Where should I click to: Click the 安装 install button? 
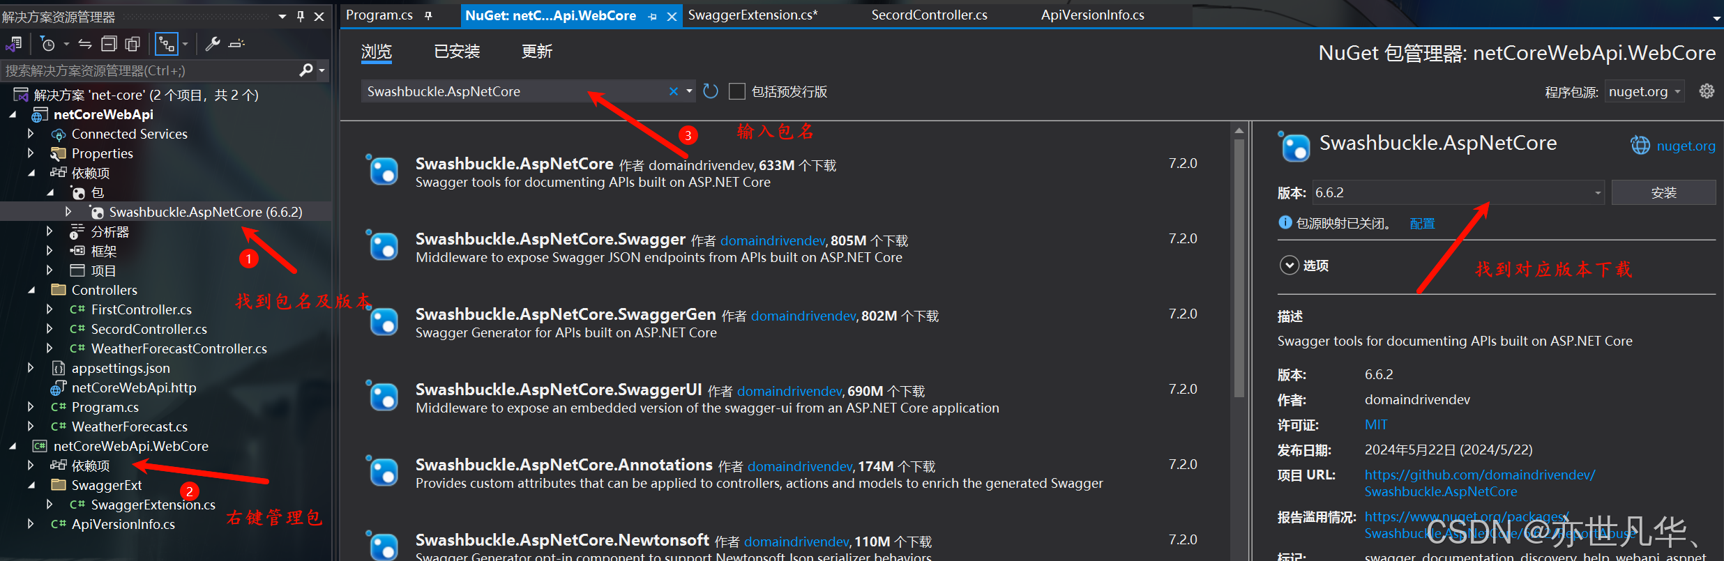click(1663, 192)
